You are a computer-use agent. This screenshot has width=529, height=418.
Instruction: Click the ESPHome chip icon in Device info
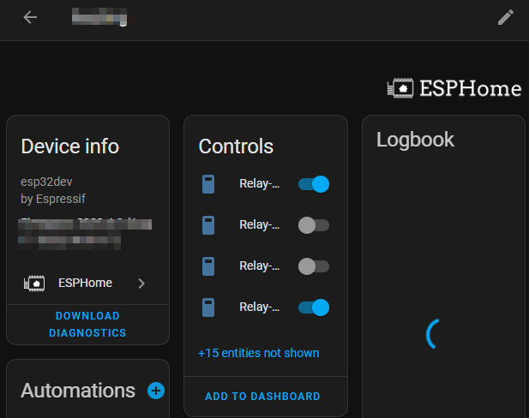point(34,283)
